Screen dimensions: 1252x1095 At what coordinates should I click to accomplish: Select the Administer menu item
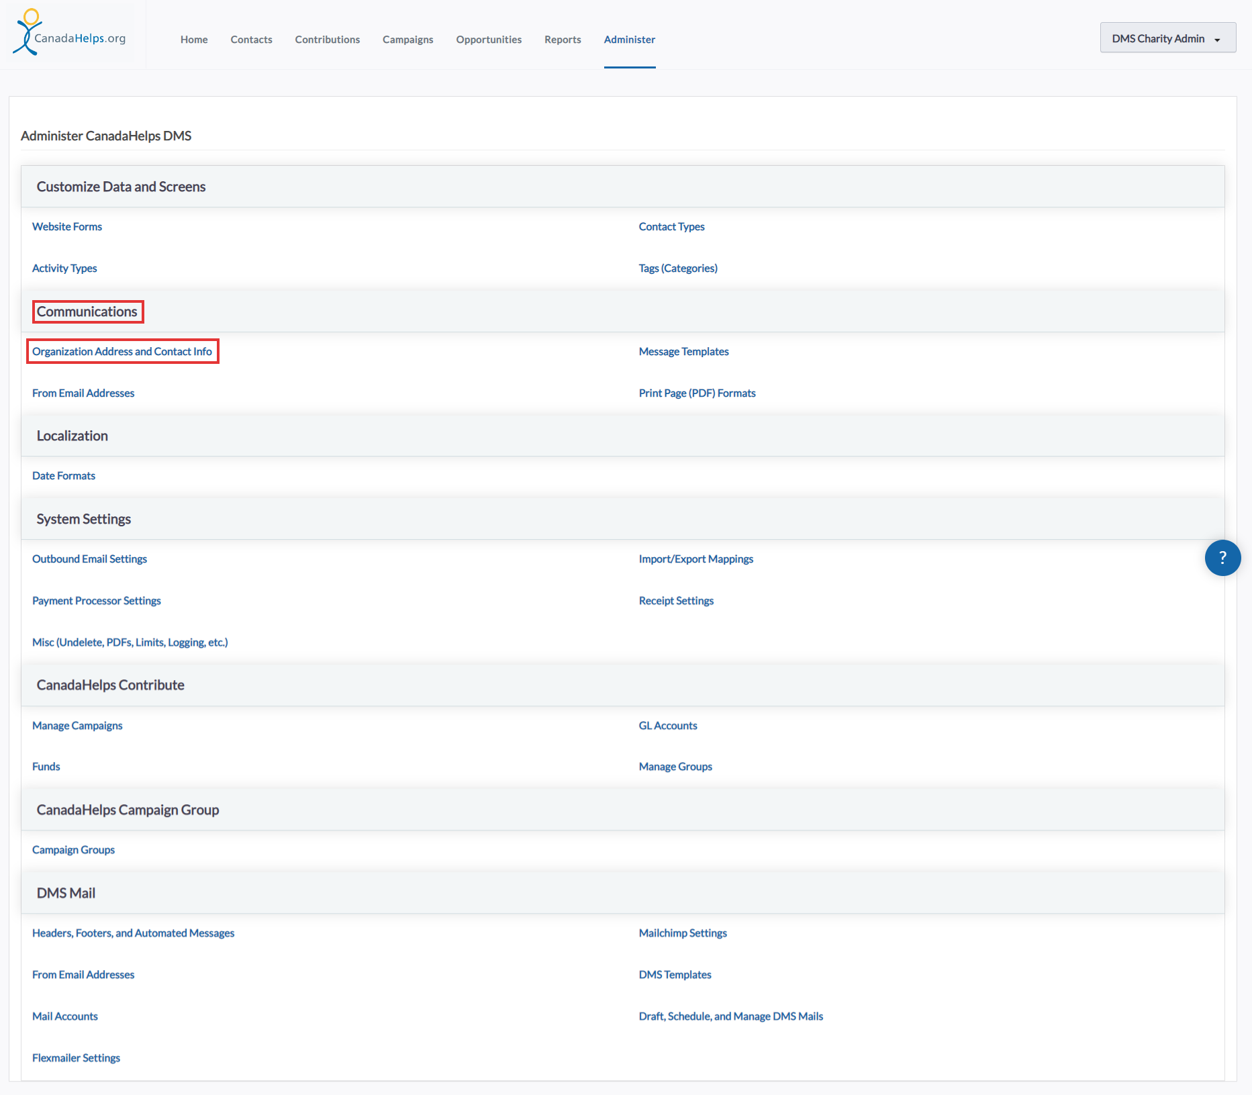[630, 40]
